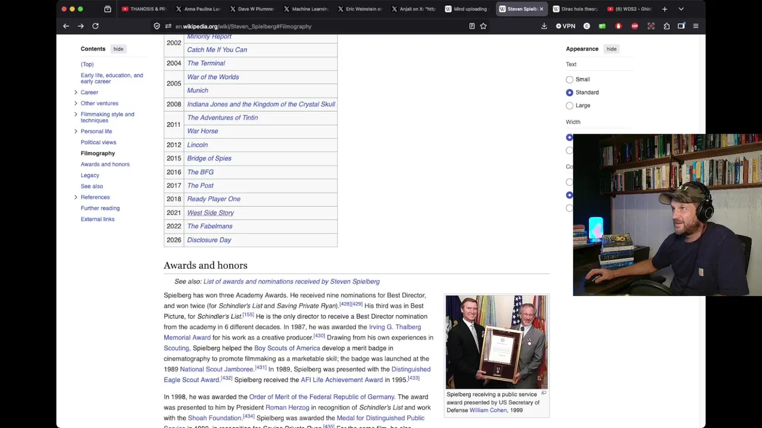Switch to Eric Weinstein tab
The width and height of the screenshot is (762, 428).
(359, 9)
